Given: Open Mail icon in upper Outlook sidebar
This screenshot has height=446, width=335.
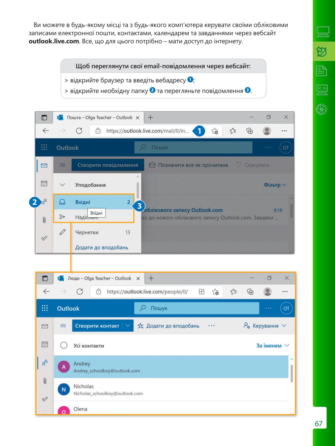Looking at the screenshot, I should [44, 166].
